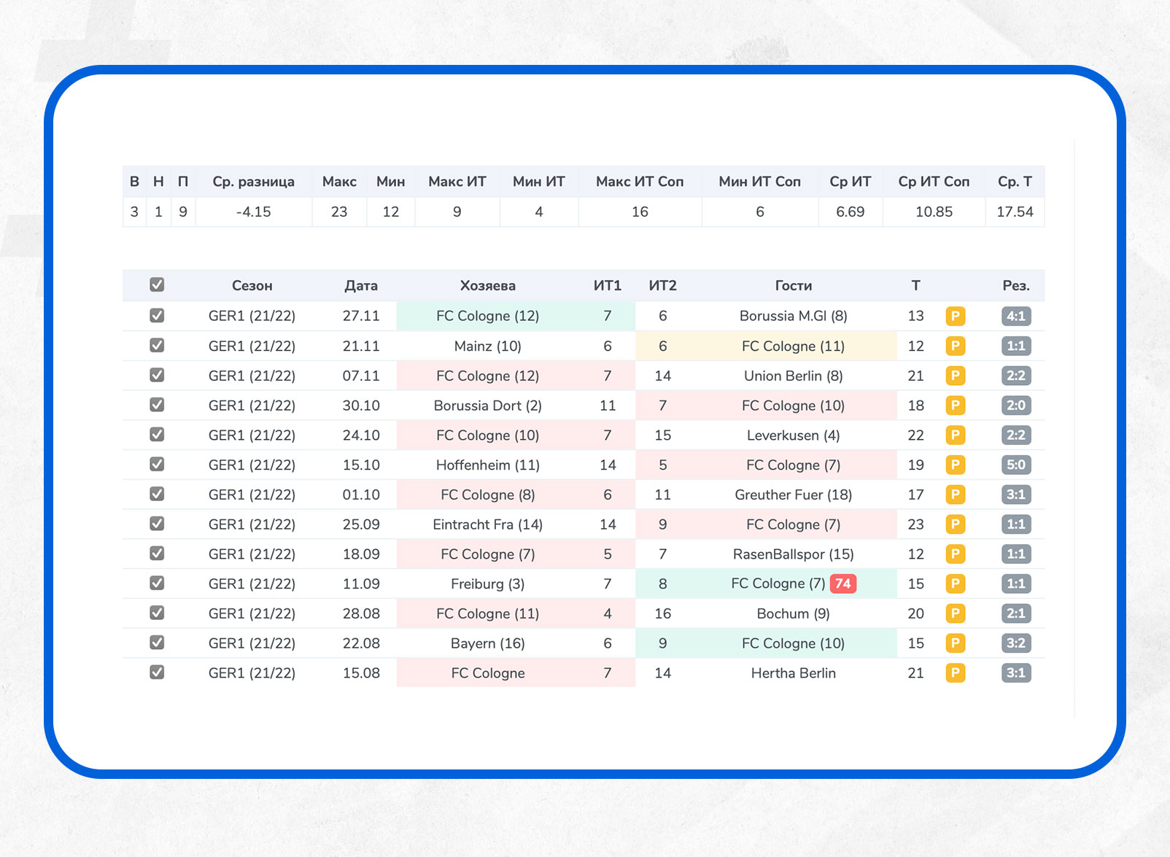Click the 4:1 result badge

click(1015, 316)
